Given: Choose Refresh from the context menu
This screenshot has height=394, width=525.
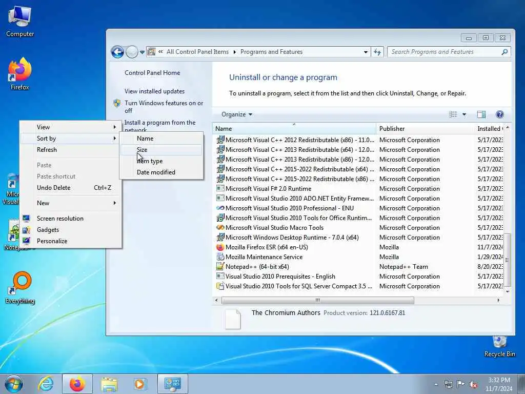Looking at the screenshot, I should tap(71, 150).
